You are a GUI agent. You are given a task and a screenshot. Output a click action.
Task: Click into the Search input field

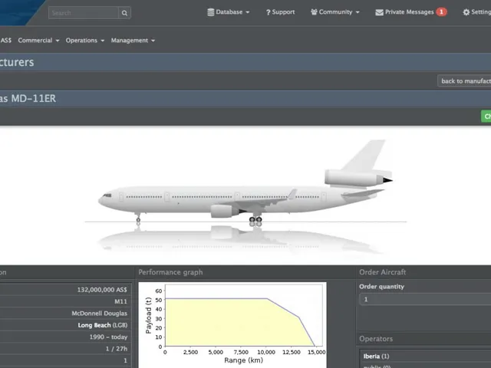point(84,13)
